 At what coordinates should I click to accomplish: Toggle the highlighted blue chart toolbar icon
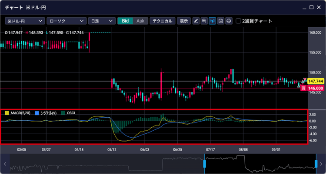213,21
